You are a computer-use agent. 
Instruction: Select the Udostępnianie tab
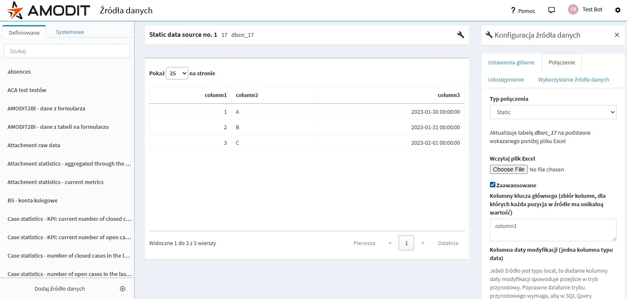(506, 79)
